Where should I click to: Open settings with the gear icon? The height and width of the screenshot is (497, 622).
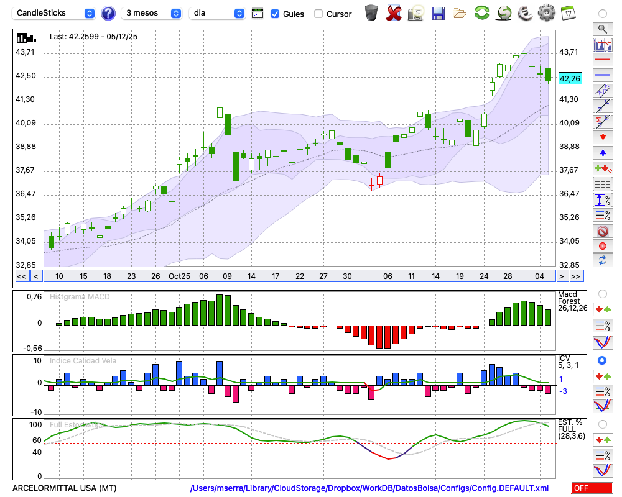546,13
